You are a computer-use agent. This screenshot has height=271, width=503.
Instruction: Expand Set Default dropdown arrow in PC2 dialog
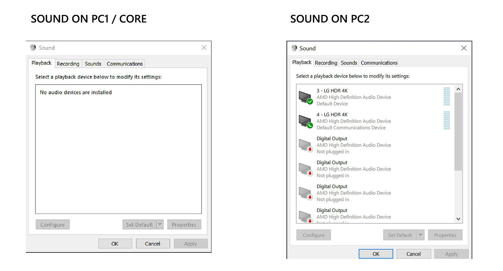click(421, 235)
